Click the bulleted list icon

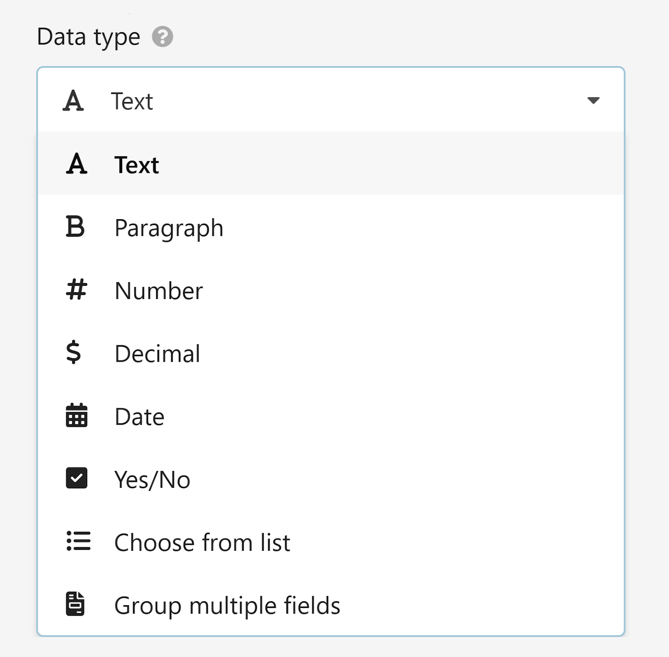pos(78,541)
